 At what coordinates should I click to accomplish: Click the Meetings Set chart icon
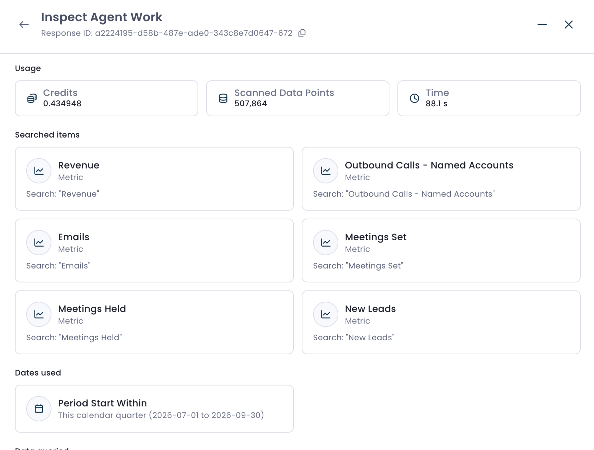click(x=326, y=243)
